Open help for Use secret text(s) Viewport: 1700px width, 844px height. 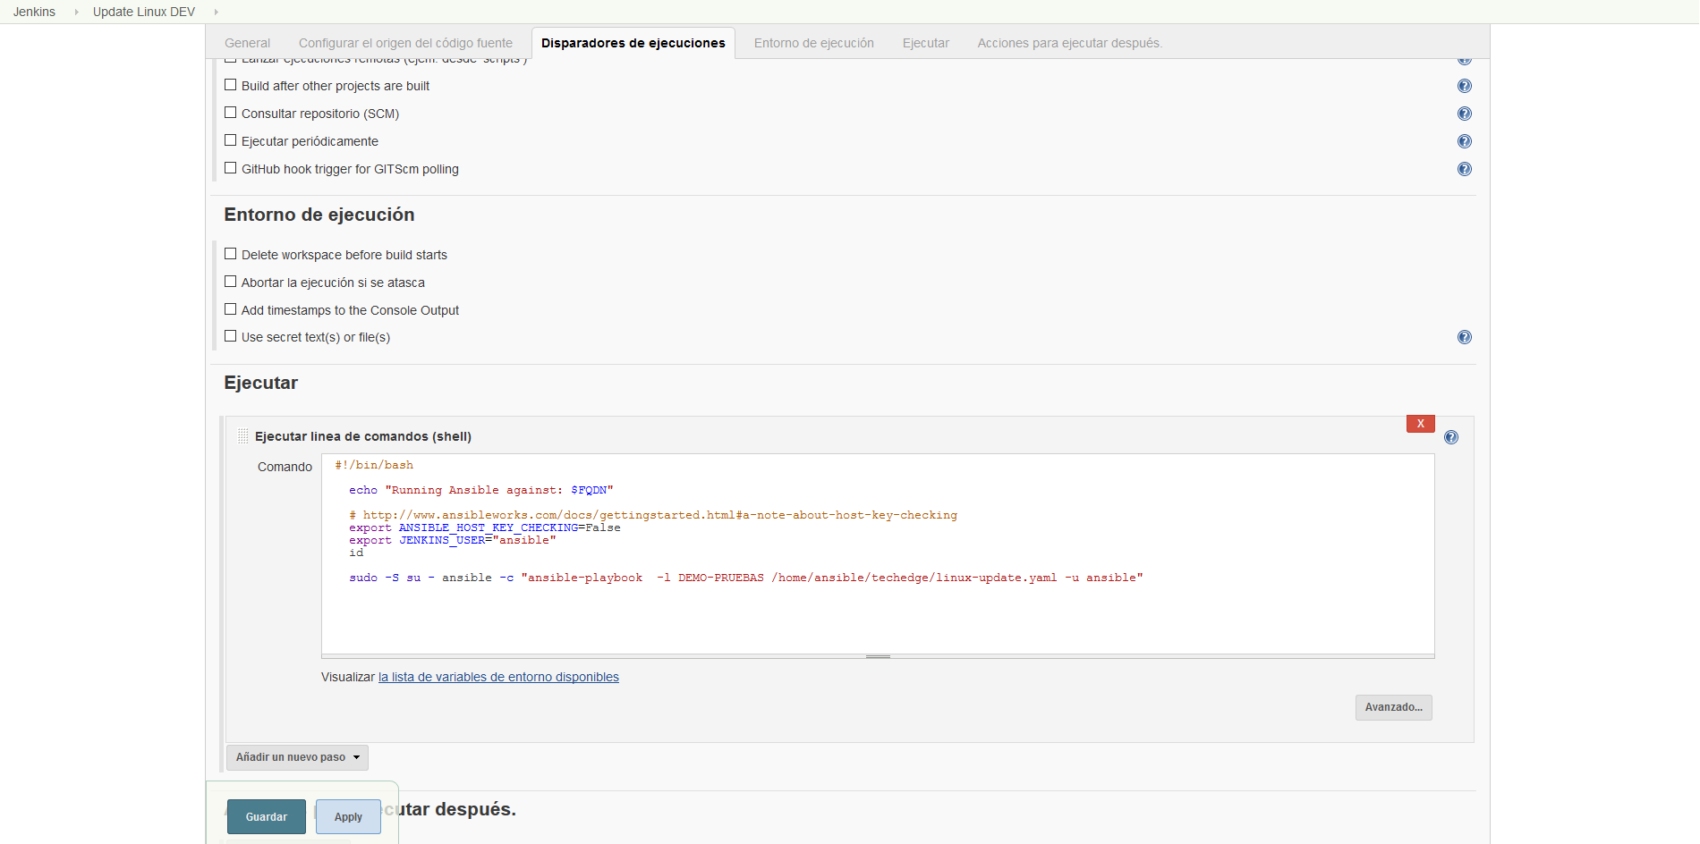point(1464,337)
